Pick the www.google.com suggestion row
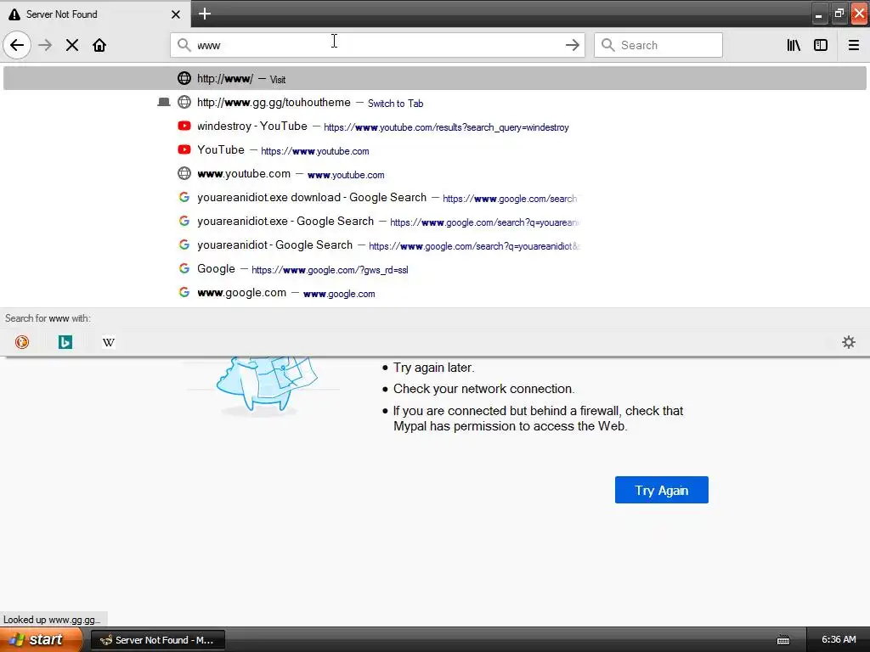 tap(435, 293)
